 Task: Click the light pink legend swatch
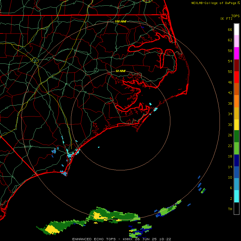pyautogui.click(x=236, y=41)
